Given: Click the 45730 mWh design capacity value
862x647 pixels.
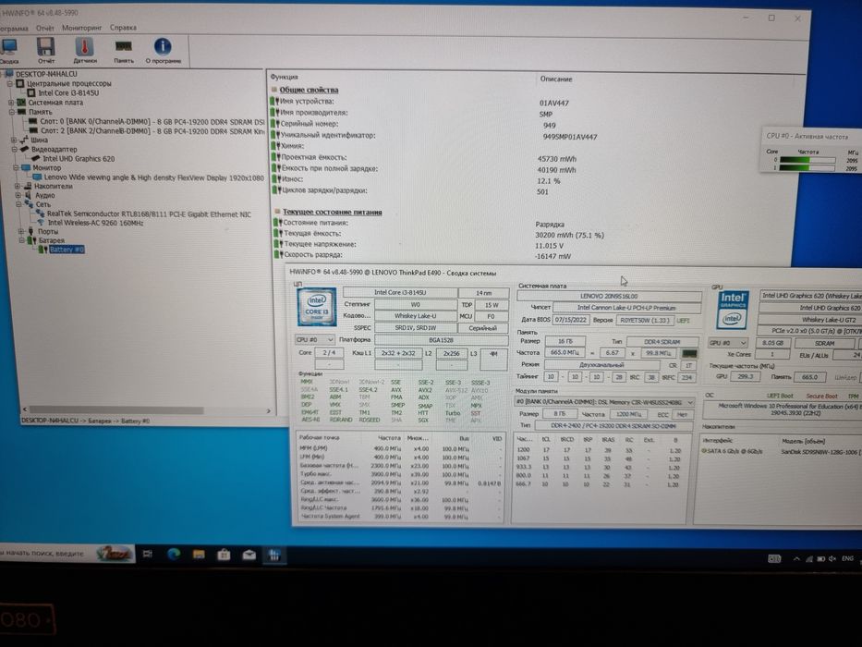Looking at the screenshot, I should tap(557, 159).
